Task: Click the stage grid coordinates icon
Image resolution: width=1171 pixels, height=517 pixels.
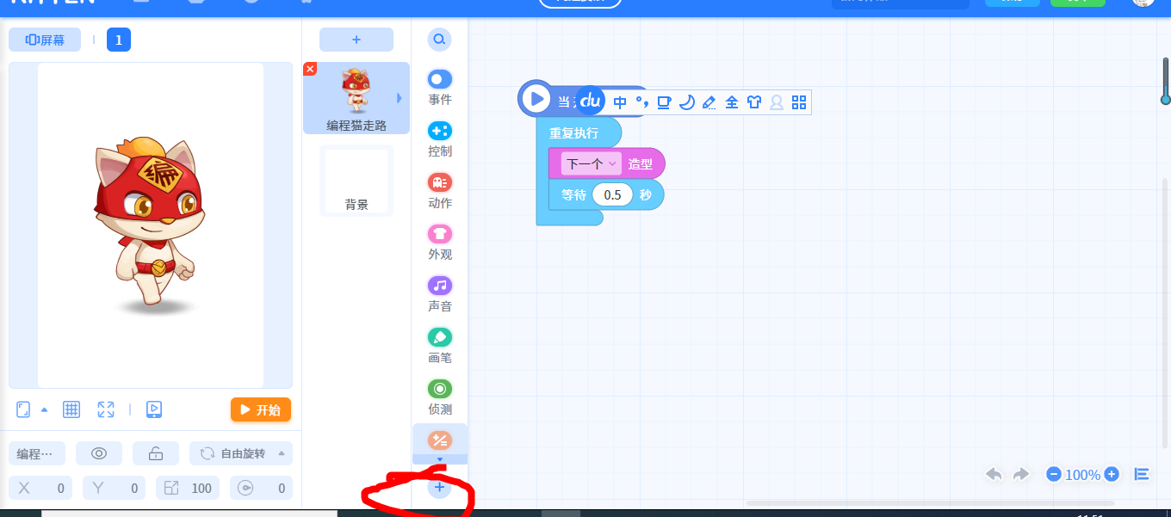Action: [71, 409]
